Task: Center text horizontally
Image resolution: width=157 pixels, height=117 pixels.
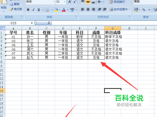Action: click(88, 9)
